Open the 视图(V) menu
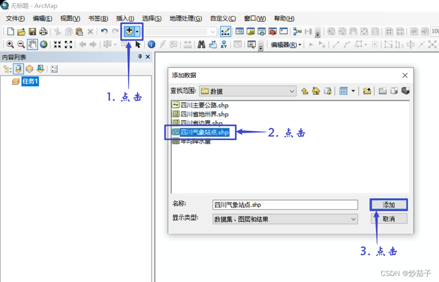This screenshot has height=282, width=439. point(70,18)
